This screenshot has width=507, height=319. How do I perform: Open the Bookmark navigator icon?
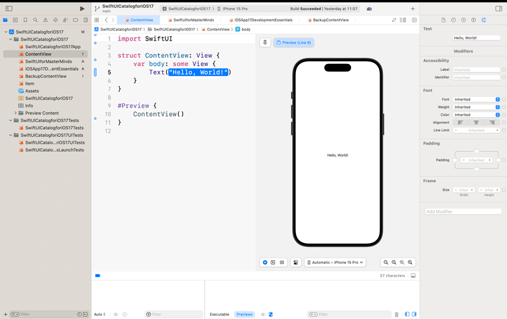(25, 20)
